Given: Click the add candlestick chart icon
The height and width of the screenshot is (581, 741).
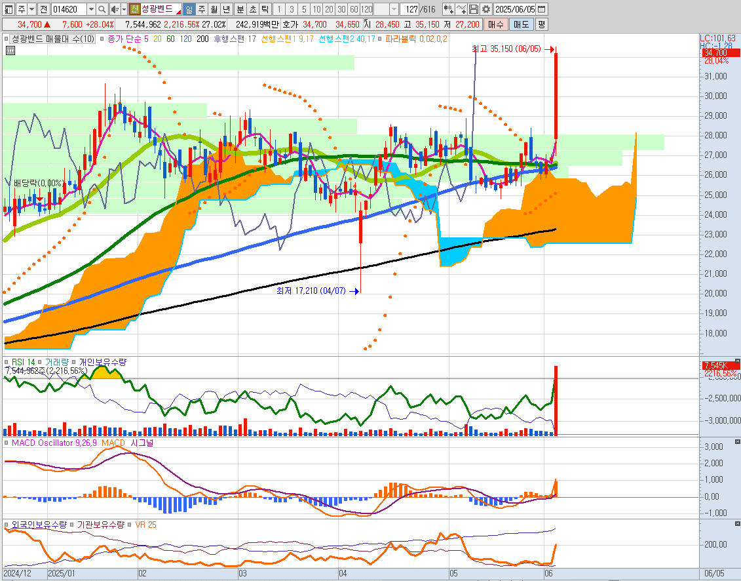Looking at the screenshot, I should (449, 9).
